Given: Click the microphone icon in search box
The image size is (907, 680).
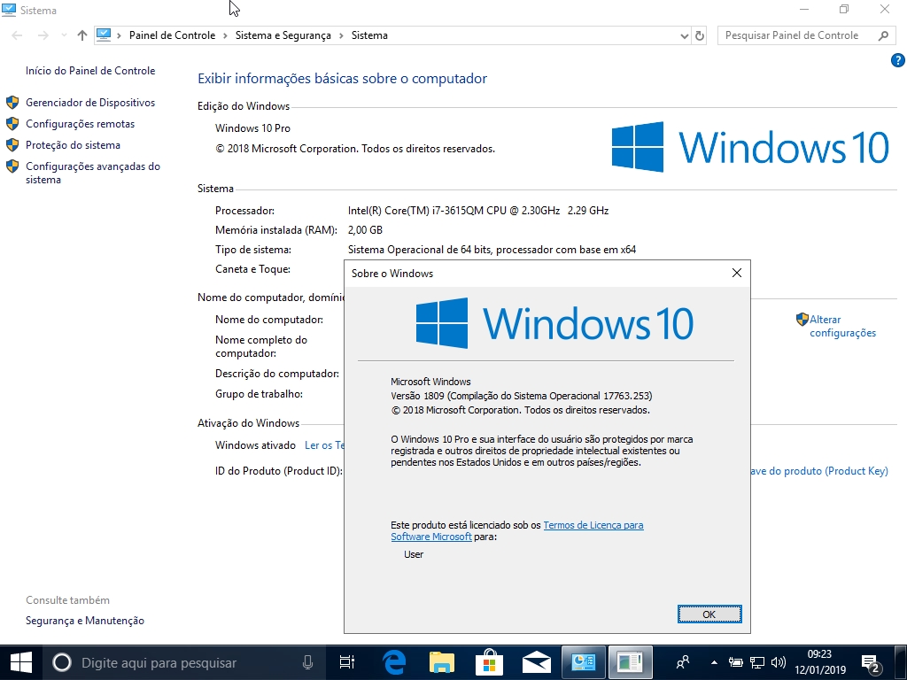Looking at the screenshot, I should pos(307,662).
